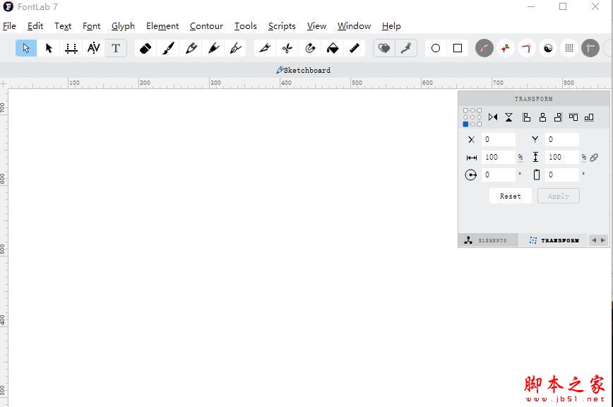Select the Text tool T icon
The height and width of the screenshot is (407, 613).
pyautogui.click(x=116, y=48)
